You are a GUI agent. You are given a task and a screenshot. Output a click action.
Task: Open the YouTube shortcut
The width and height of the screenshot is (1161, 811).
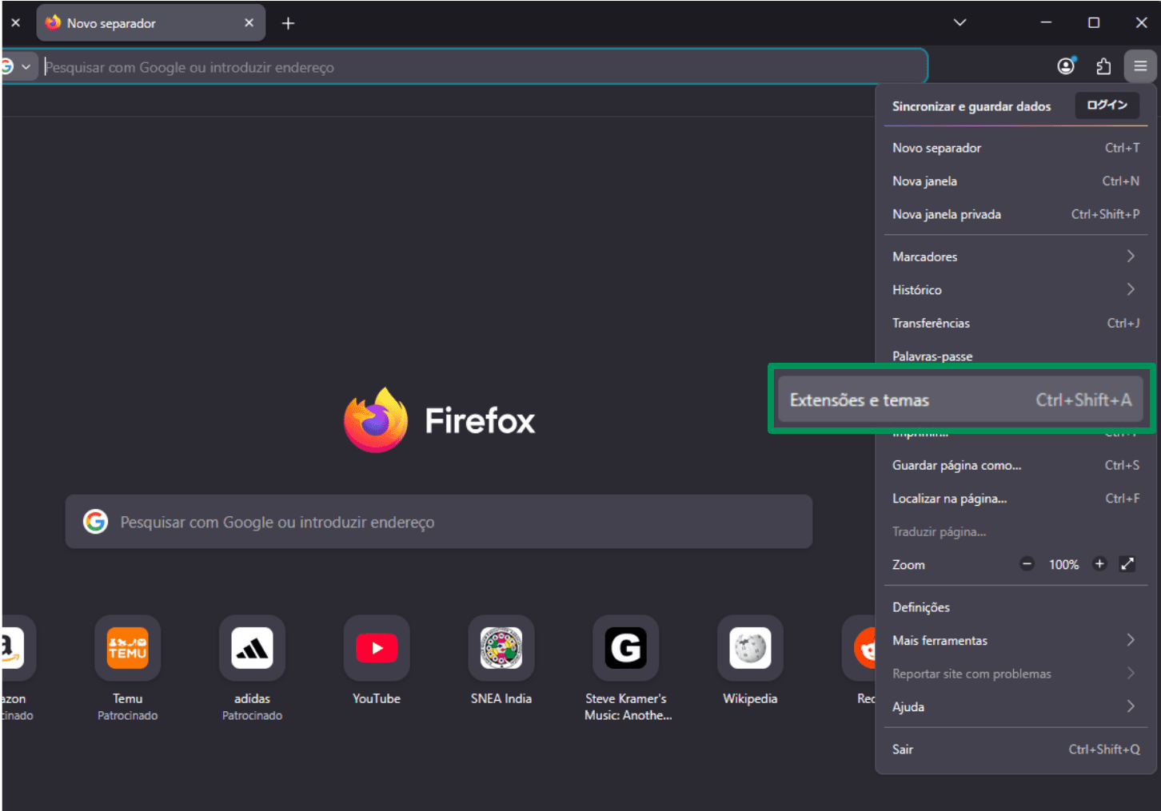(x=376, y=648)
